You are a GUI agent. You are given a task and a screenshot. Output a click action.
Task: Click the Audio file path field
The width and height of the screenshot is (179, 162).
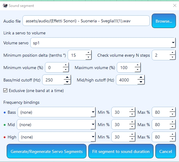click(86, 21)
